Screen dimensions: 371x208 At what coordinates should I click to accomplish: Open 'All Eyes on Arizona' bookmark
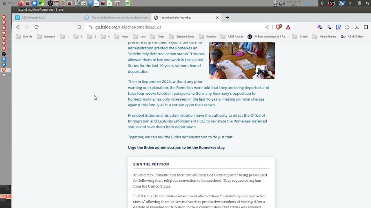pyautogui.click(x=268, y=37)
